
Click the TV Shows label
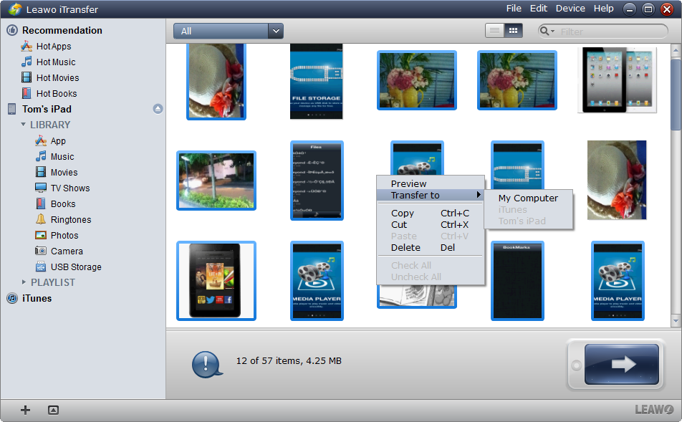tap(70, 188)
